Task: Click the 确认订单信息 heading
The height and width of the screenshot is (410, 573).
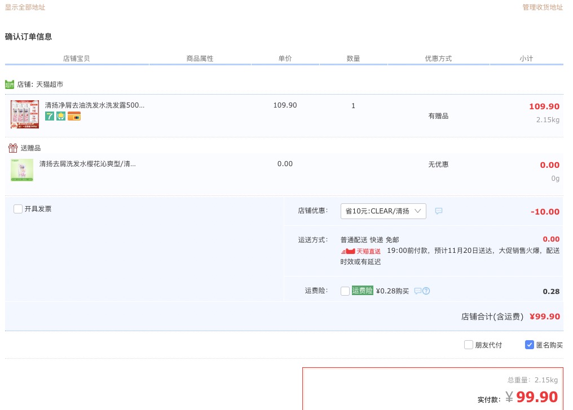Action: [x=29, y=37]
